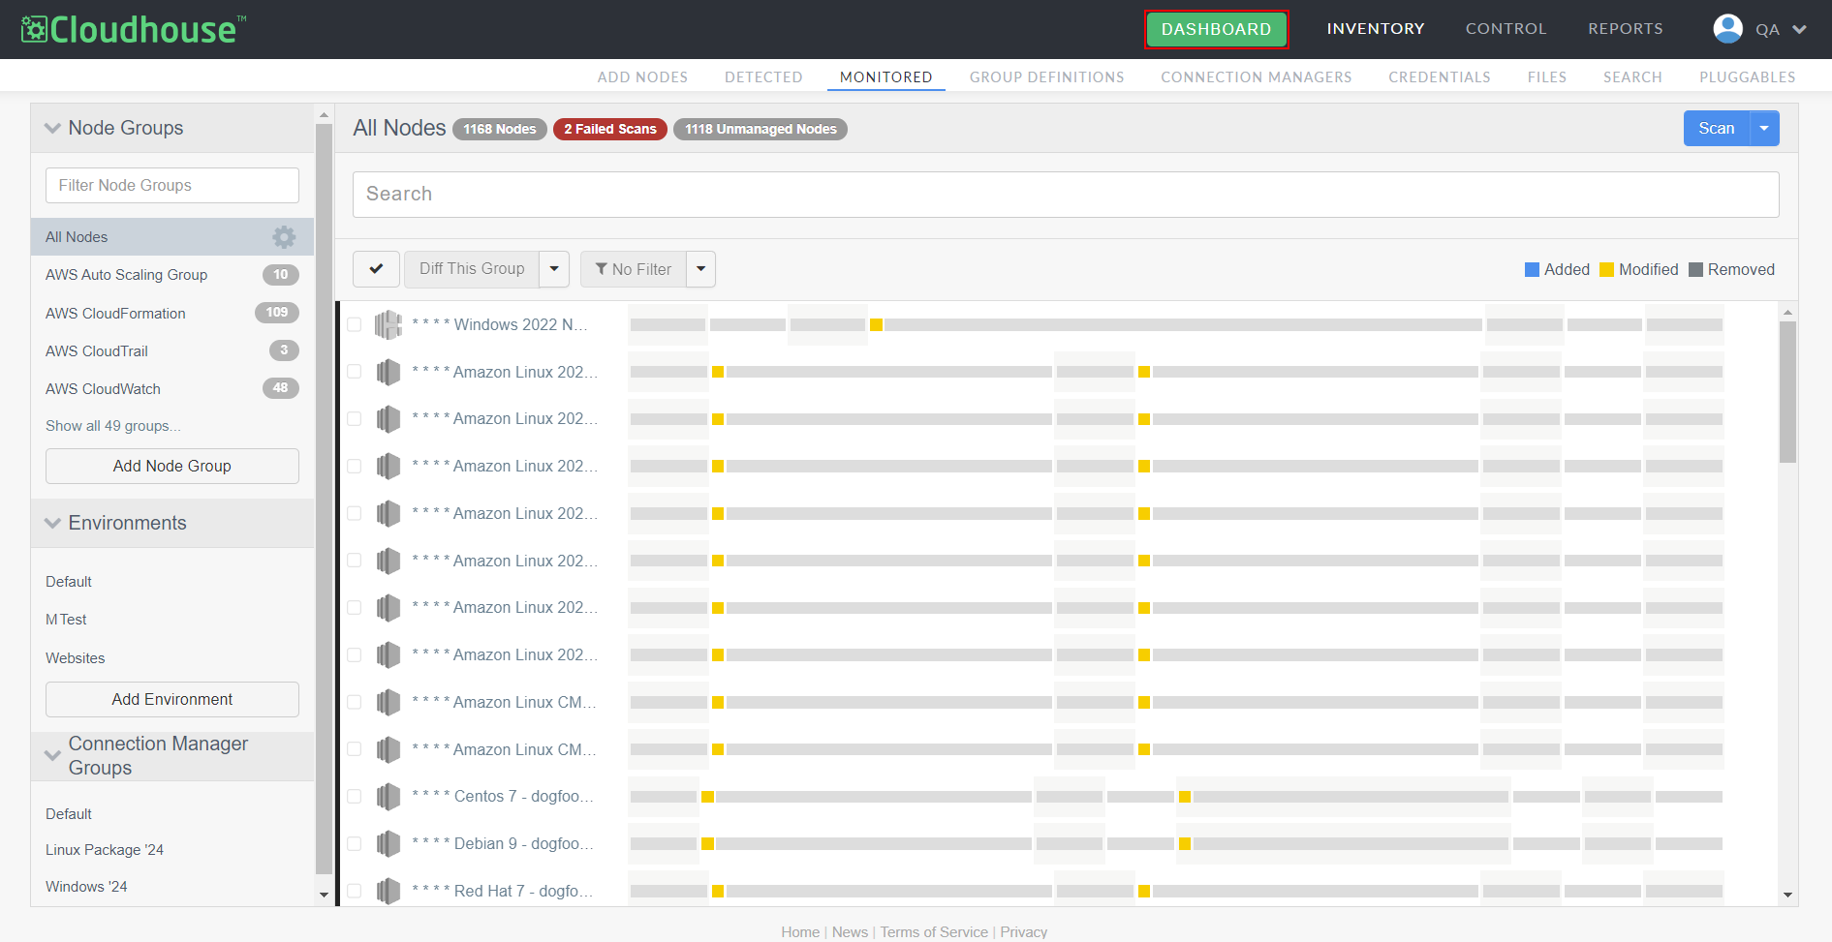
Task: Click the node icon for Centos 7
Action: click(388, 797)
